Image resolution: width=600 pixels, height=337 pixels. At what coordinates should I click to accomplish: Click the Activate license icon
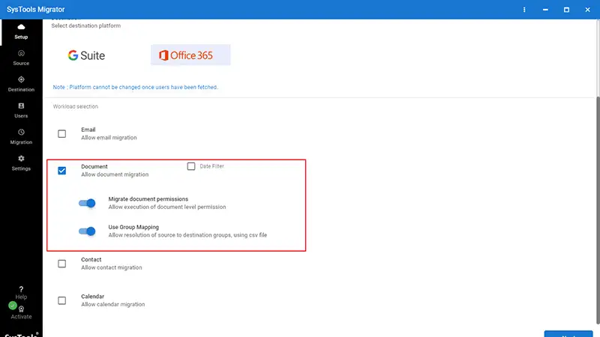click(21, 309)
